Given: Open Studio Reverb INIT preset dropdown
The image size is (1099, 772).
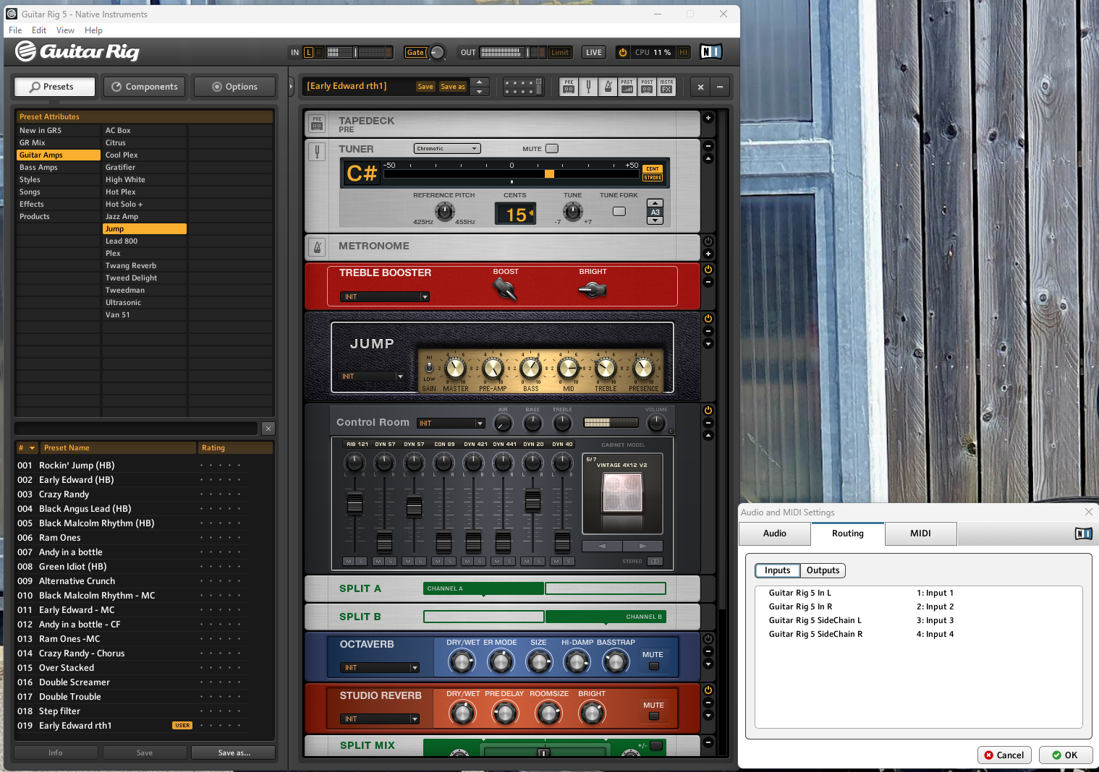Looking at the screenshot, I should pyautogui.click(x=380, y=719).
